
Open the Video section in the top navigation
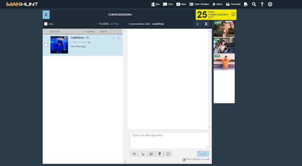(x=181, y=4)
